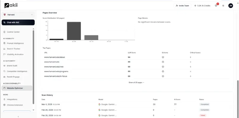Click the Search Tracker chart icon
This screenshot has width=239, height=118.
(x=4, y=49)
